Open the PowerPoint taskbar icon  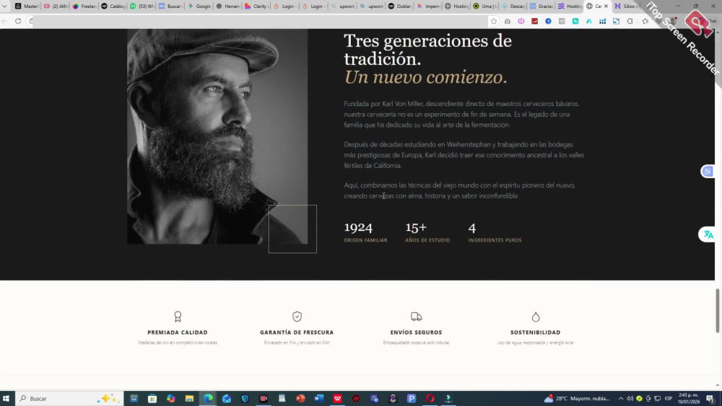(300, 398)
